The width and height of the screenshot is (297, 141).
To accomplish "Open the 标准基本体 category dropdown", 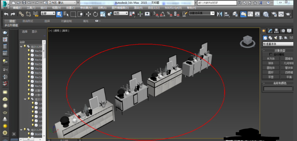I will point(278,44).
